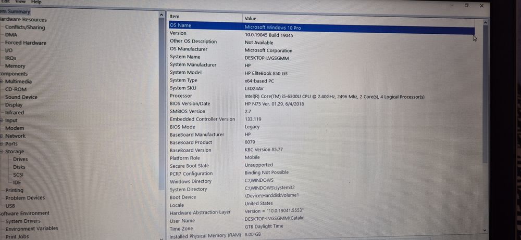
Task: Select the BIOS Version/Date row
Action: point(321,104)
